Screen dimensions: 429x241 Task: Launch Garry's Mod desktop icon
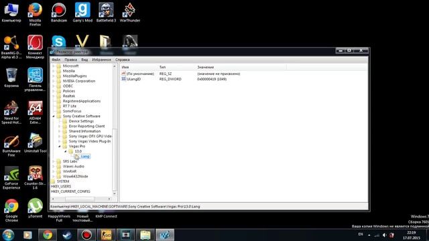tap(82, 12)
